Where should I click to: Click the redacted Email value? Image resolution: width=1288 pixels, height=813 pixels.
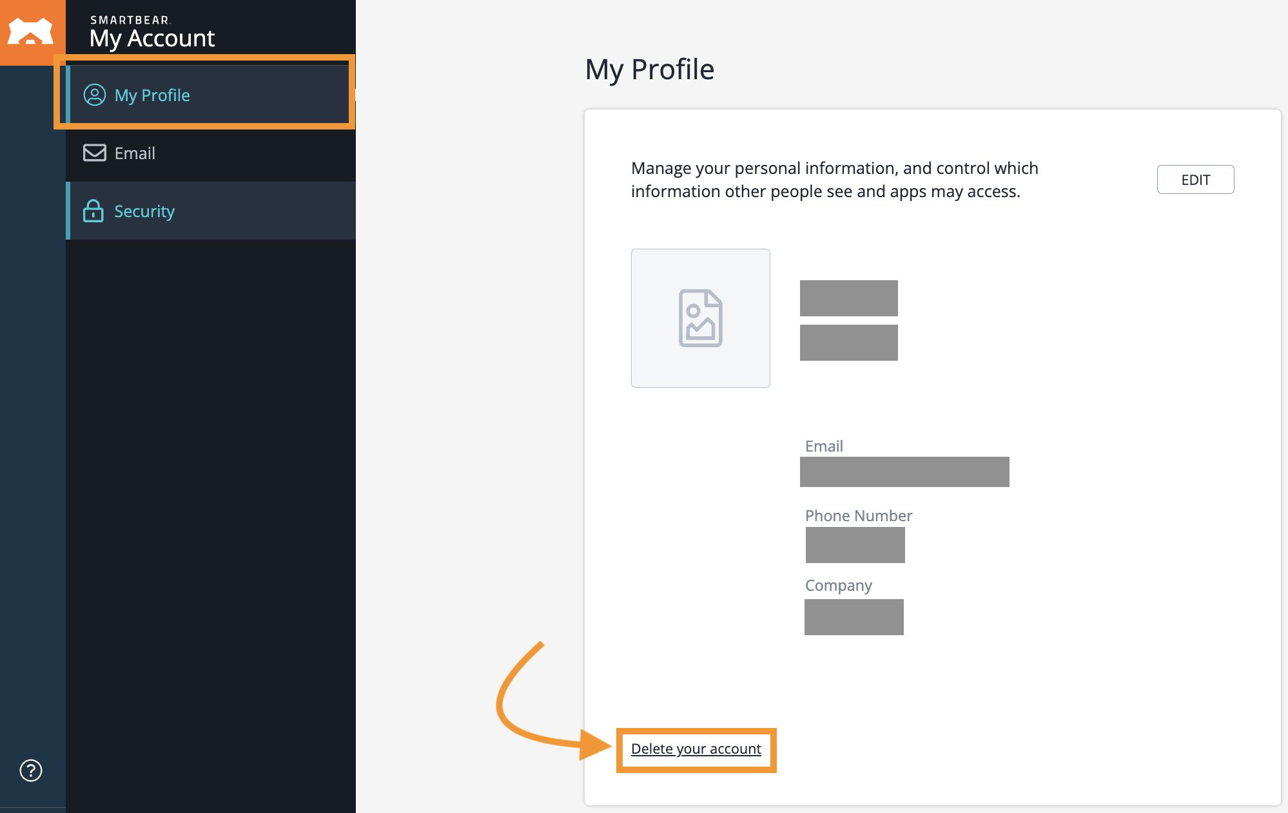pyautogui.click(x=904, y=471)
